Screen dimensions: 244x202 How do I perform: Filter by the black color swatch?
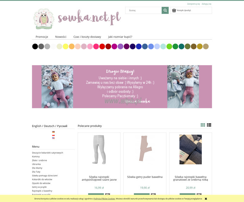pos(35,46)
